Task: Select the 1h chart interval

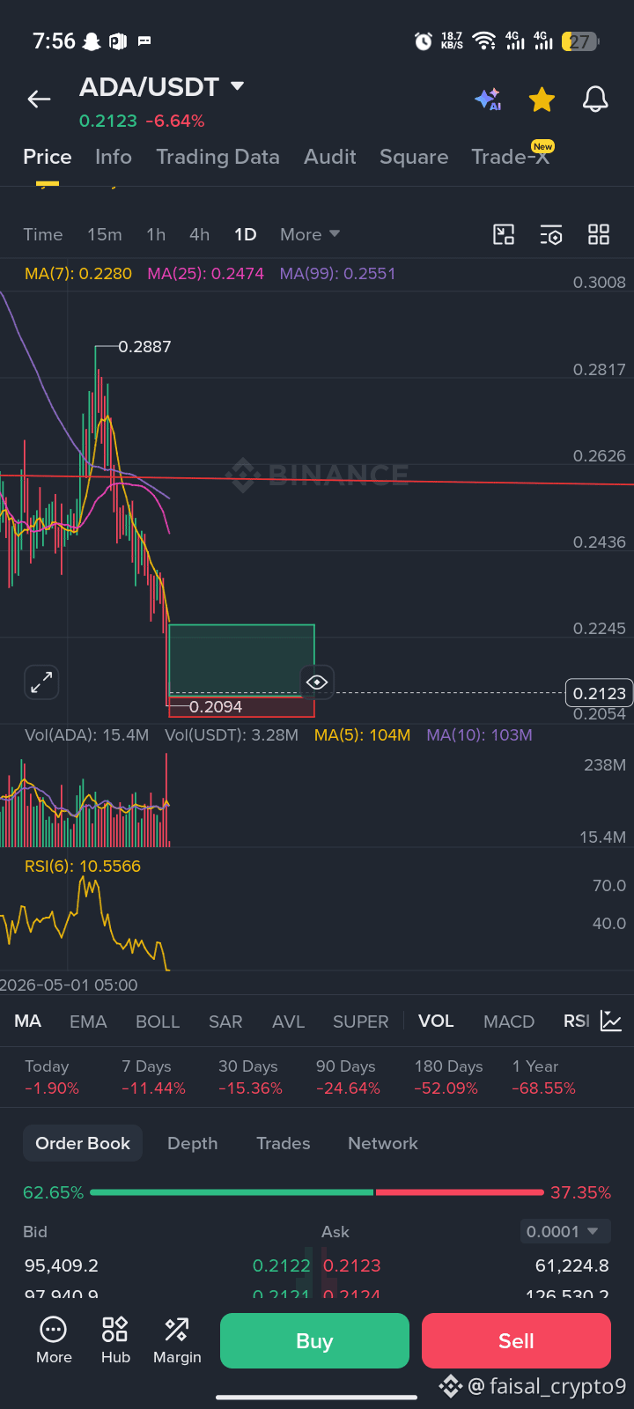Action: [x=156, y=234]
